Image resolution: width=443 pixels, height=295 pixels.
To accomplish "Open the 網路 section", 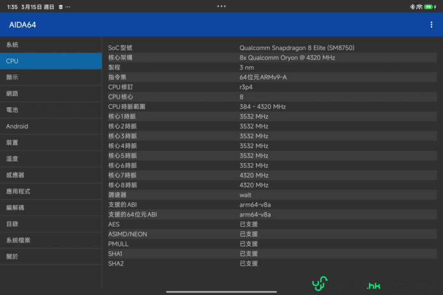I will point(12,94).
